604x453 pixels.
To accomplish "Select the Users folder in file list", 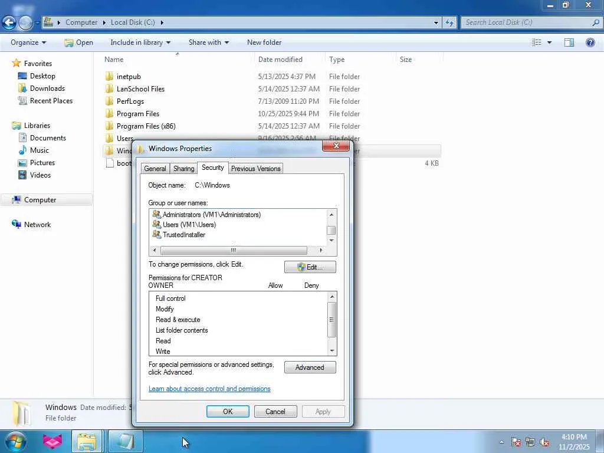I will [125, 138].
